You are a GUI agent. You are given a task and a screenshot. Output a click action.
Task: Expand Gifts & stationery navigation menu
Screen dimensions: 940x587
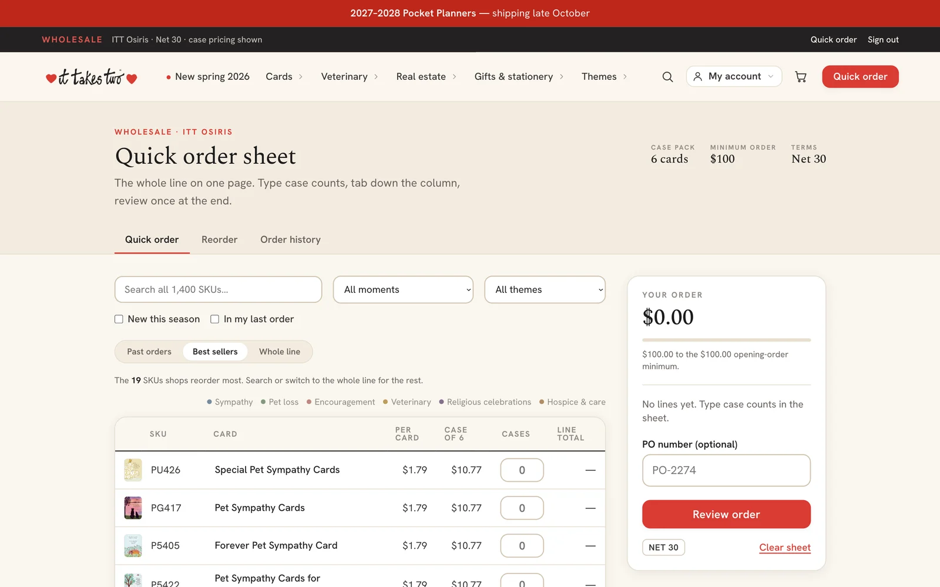coord(519,77)
